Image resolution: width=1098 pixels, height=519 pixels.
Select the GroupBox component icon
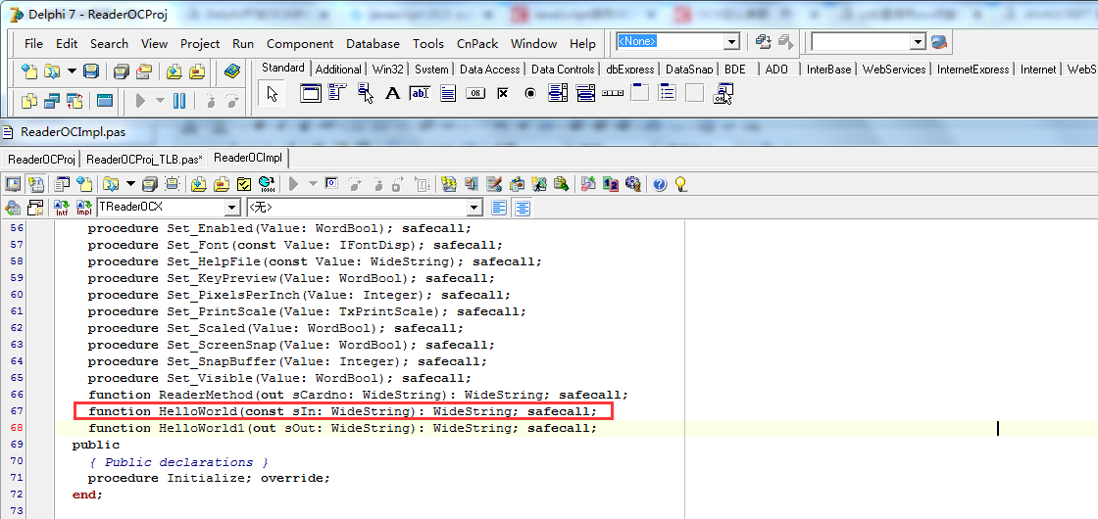[x=640, y=92]
